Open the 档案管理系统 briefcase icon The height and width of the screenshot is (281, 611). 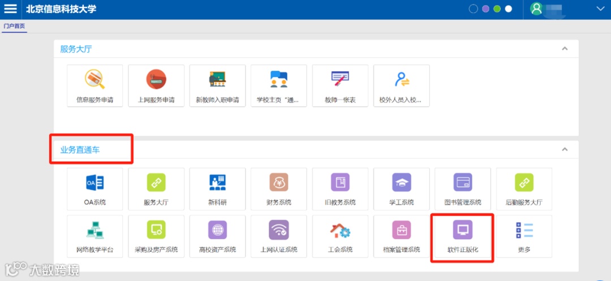click(x=402, y=230)
